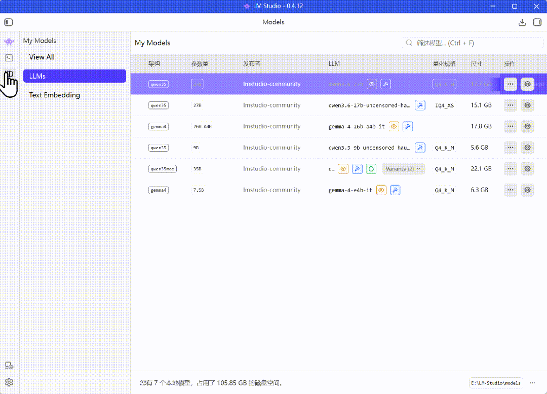This screenshot has width=547, height=394.
Task: Sort by the 发布者 column header
Action: [x=252, y=63]
